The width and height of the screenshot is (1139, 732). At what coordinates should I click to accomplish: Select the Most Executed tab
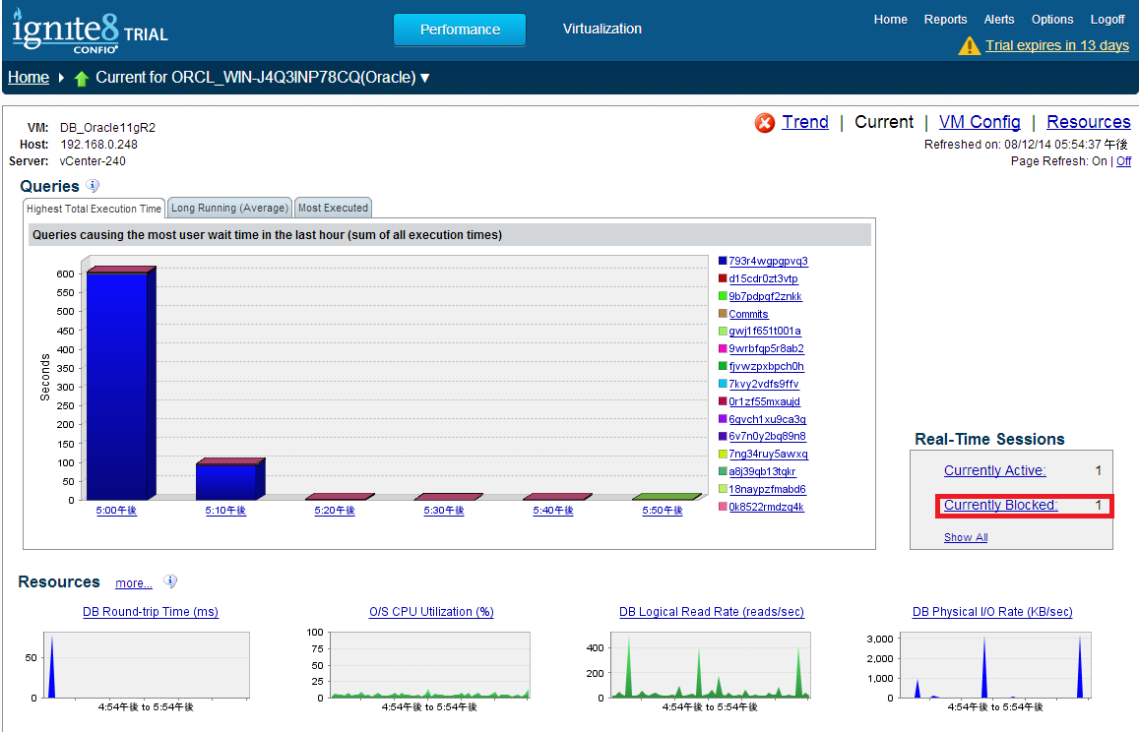334,208
